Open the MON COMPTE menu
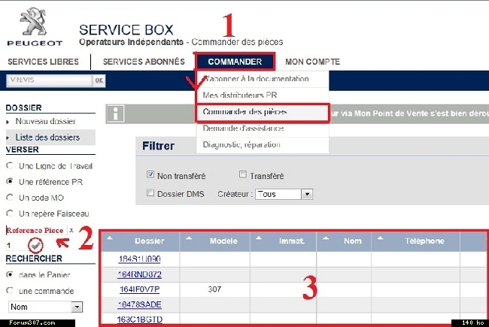489x327 pixels. tap(312, 62)
